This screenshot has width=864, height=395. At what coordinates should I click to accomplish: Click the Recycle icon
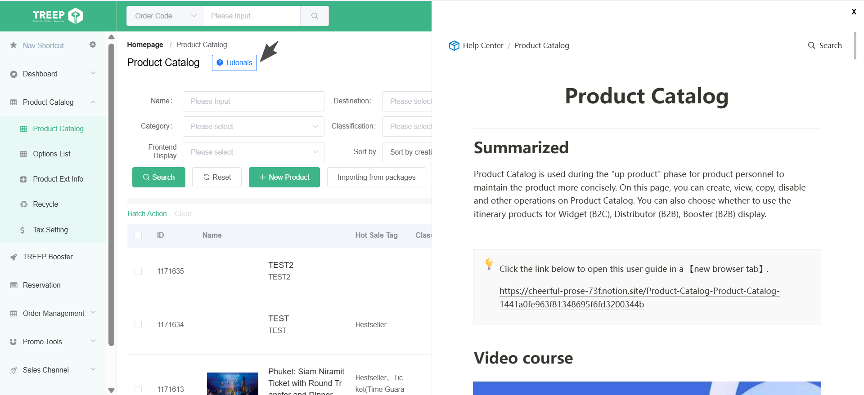[x=23, y=204]
